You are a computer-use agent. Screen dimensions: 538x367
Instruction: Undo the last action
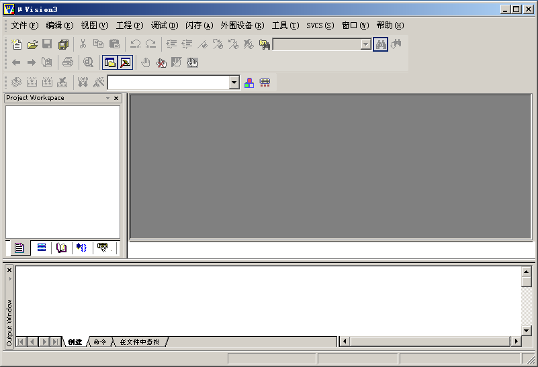coord(135,44)
